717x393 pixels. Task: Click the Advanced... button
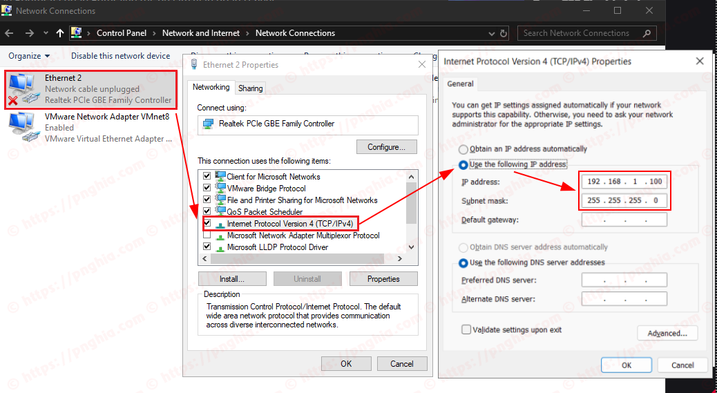point(667,333)
